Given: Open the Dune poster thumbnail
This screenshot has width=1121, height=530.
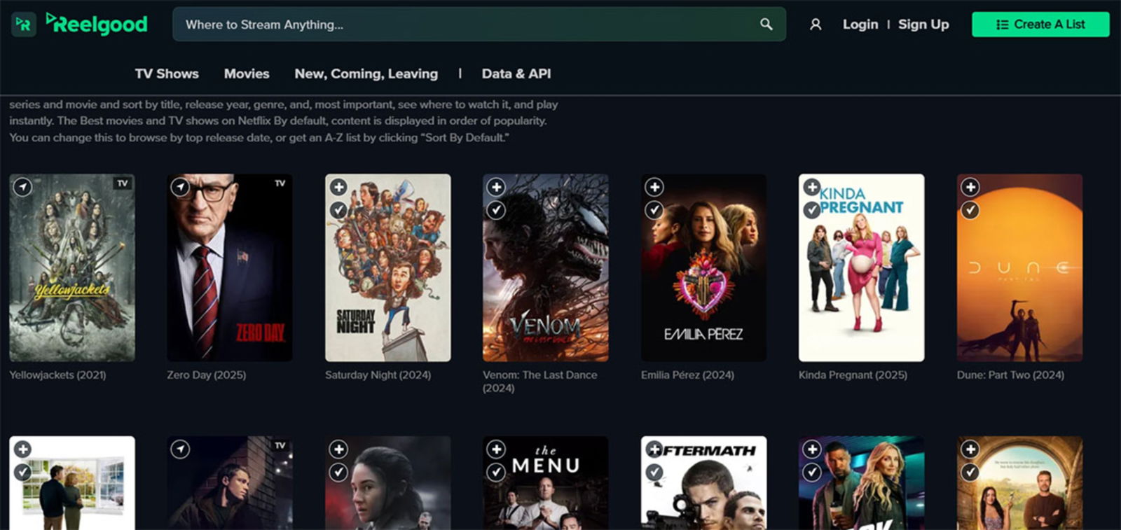Looking at the screenshot, I should [1020, 268].
